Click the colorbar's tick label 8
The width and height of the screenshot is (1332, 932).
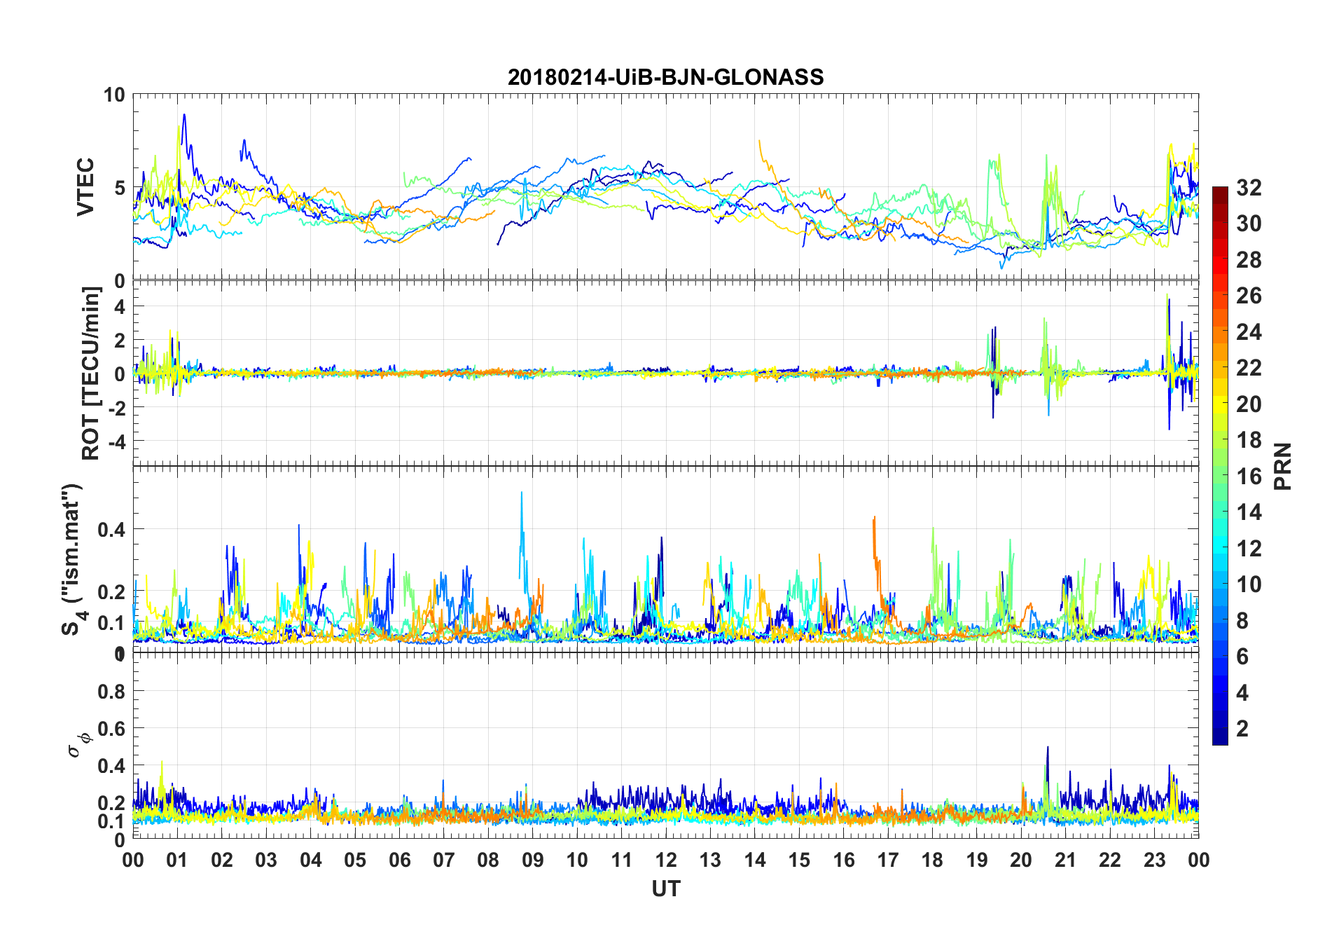[1242, 621]
